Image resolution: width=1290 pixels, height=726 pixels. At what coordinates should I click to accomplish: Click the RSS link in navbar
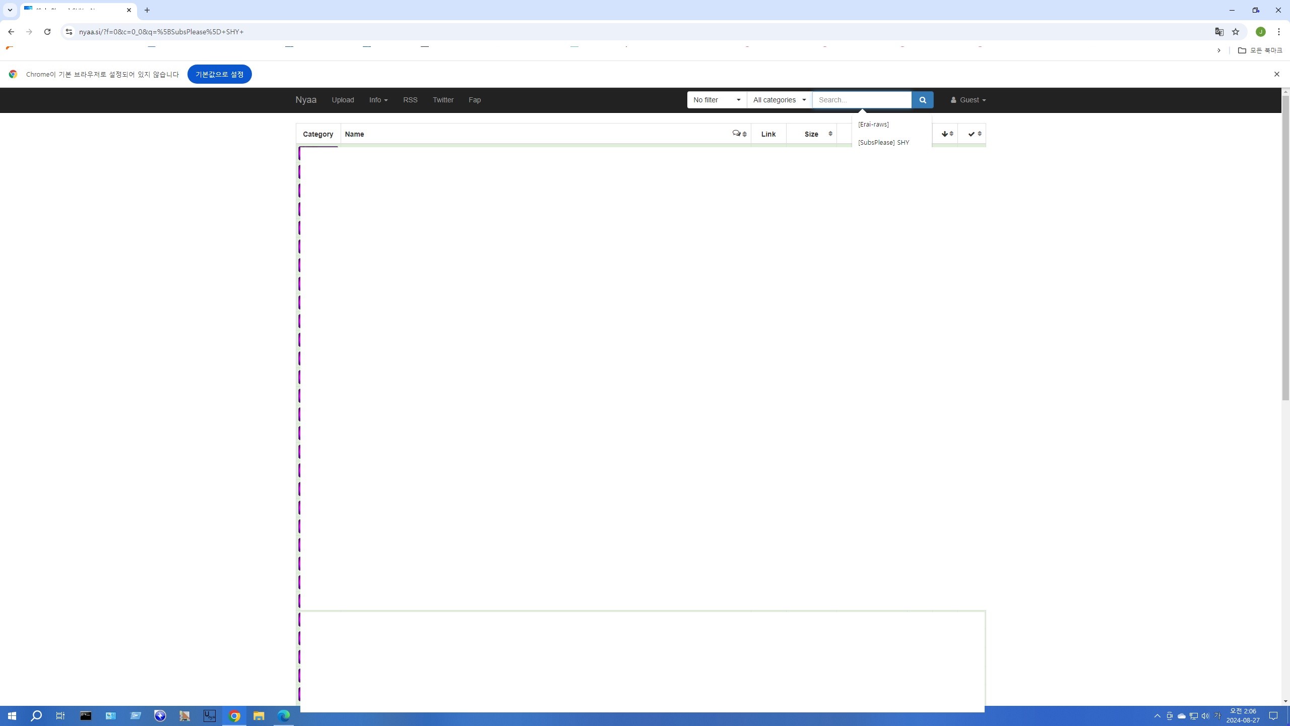point(410,100)
